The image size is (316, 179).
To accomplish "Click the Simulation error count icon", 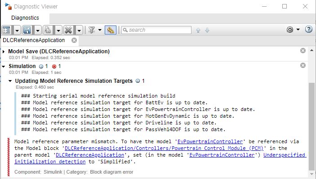I will tap(54, 66).
